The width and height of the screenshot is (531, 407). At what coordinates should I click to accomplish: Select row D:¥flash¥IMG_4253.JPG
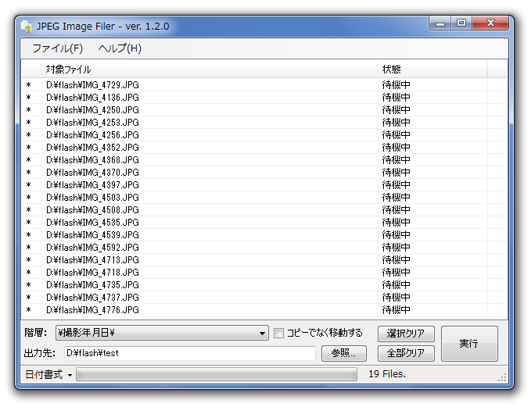(264, 123)
